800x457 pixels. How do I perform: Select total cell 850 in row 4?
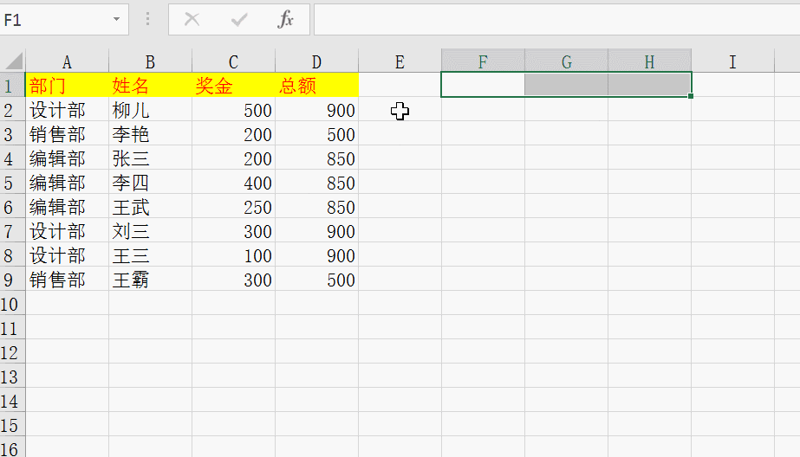point(316,158)
